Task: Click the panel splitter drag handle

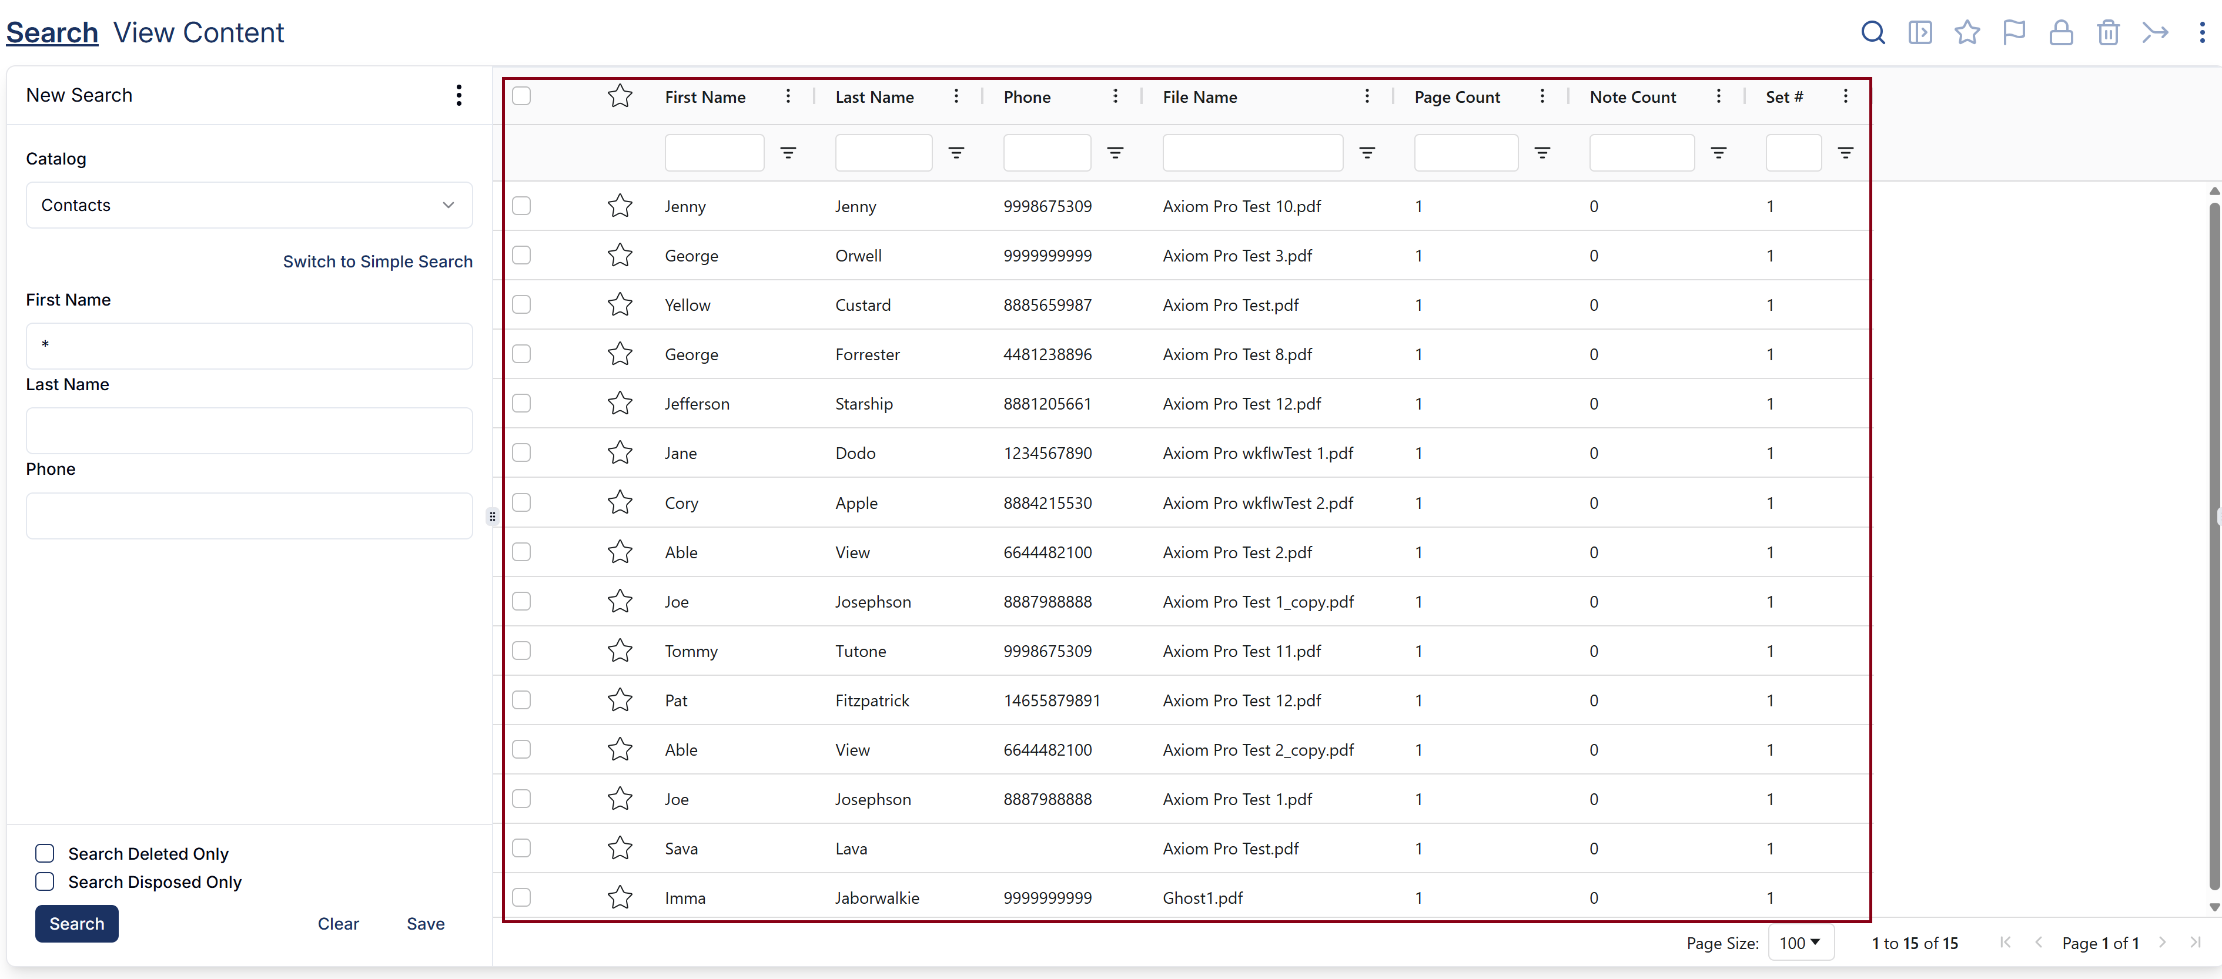Action: (x=493, y=517)
